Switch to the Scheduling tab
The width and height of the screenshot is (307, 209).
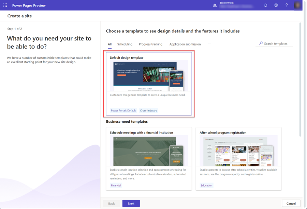(x=125, y=44)
